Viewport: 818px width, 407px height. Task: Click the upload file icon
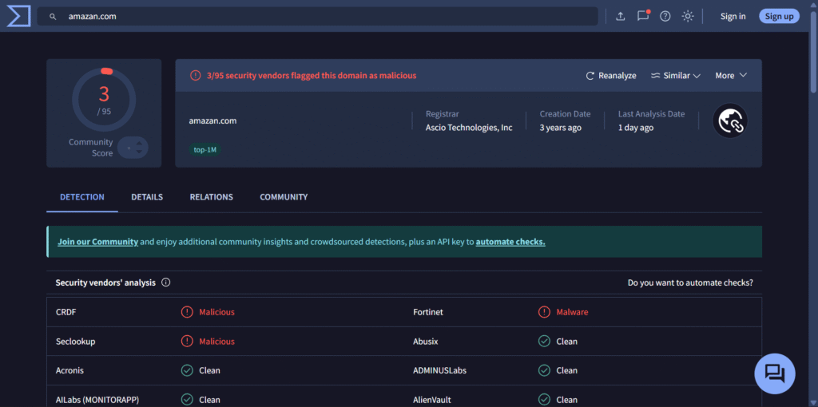pos(621,16)
